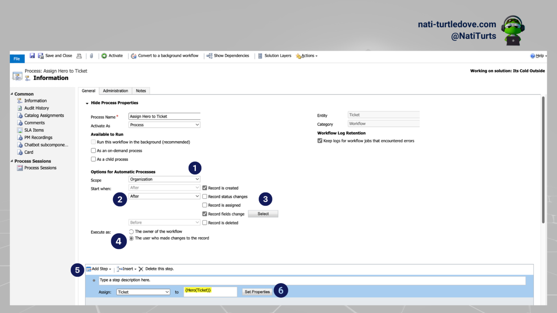Switch to the Notes tab
This screenshot has width=557, height=313.
(x=141, y=91)
